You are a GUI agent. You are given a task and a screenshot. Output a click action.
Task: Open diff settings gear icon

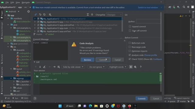click(135, 67)
